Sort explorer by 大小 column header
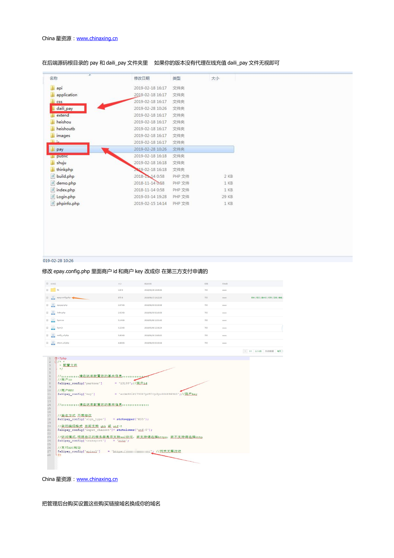 click(215, 78)
